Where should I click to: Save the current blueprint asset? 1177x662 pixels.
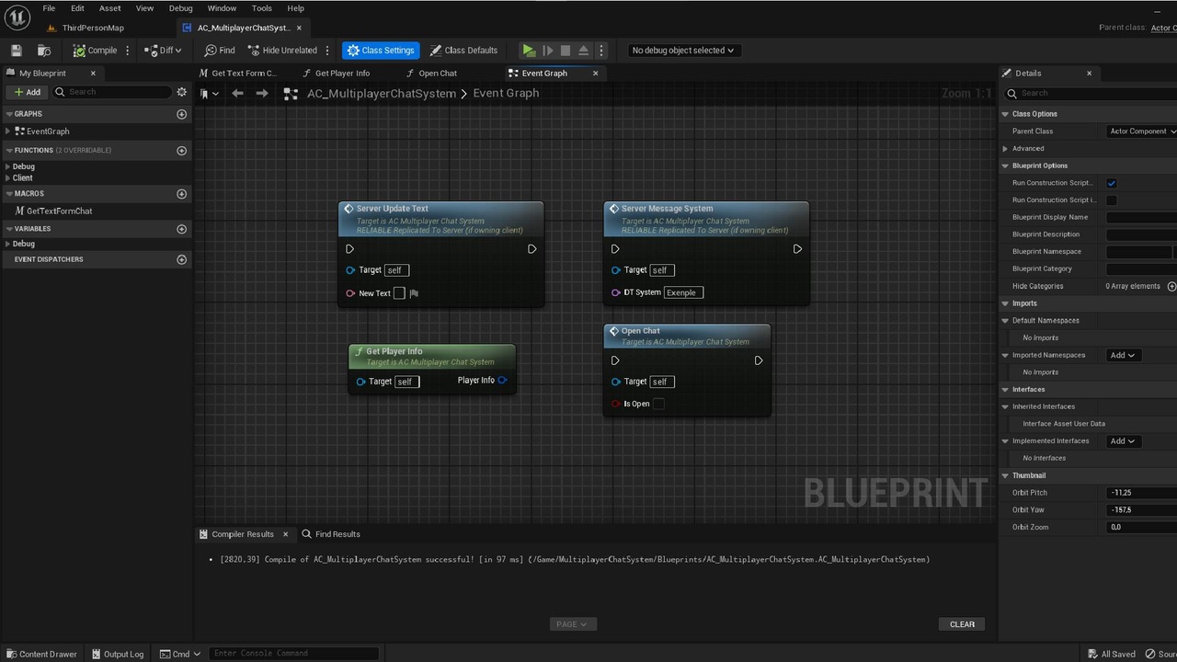16,51
